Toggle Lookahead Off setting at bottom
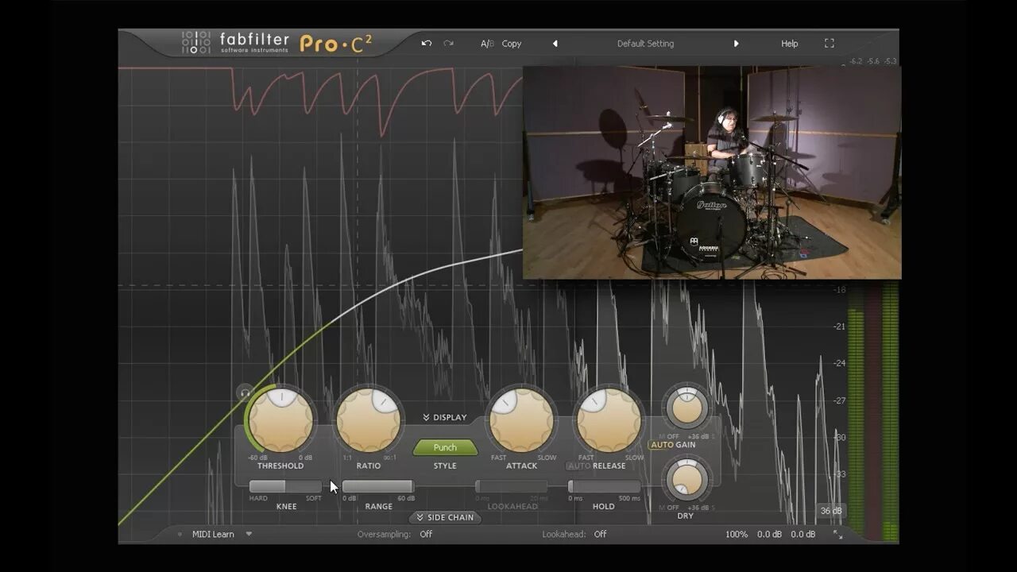Screen dimensions: 1017x572 click(x=600, y=535)
